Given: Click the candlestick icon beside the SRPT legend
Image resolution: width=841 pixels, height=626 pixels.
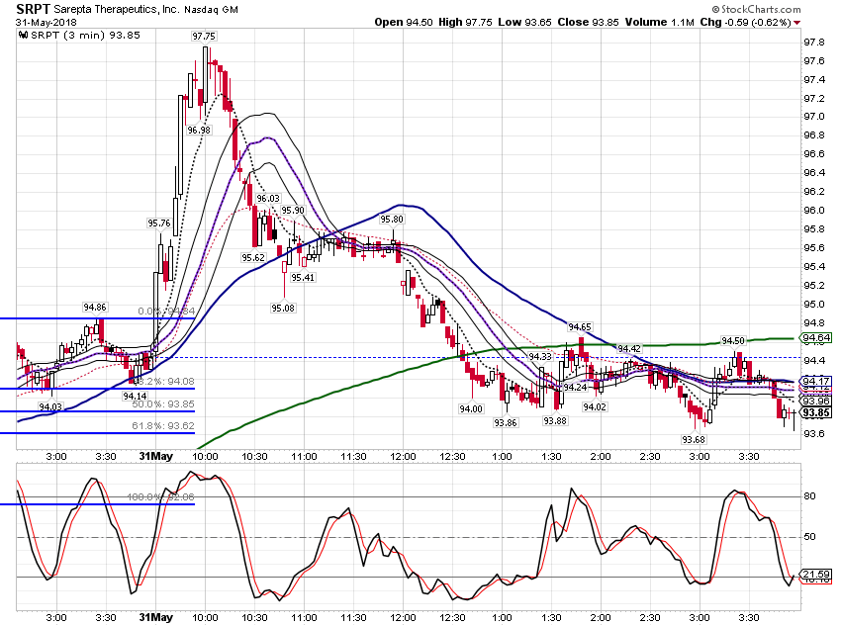Looking at the screenshot, I should [23, 36].
